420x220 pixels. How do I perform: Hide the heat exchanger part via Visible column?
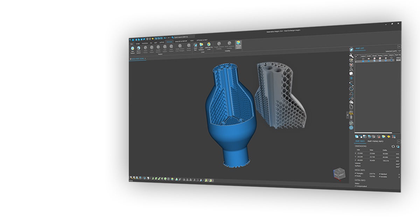368,61
